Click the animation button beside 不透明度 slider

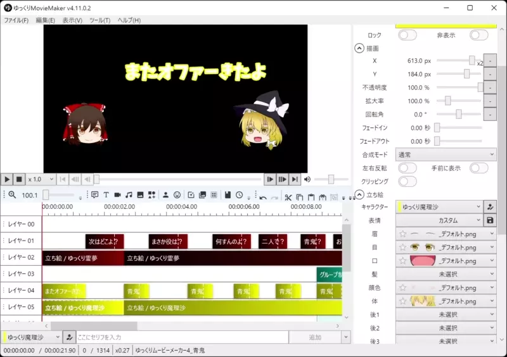click(x=490, y=87)
